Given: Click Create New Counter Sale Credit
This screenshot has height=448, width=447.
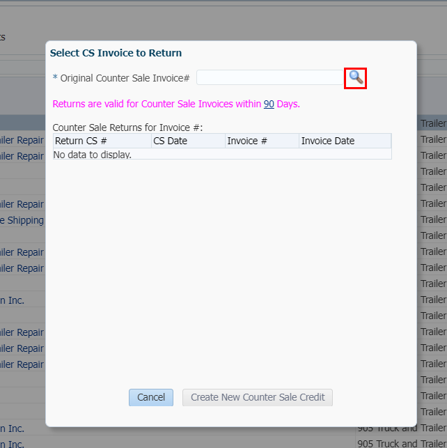Looking at the screenshot, I should 258,397.
